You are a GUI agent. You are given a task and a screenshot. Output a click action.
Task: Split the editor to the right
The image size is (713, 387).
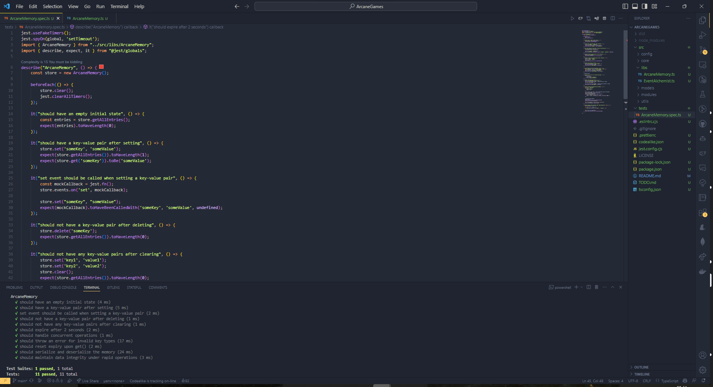[613, 18]
